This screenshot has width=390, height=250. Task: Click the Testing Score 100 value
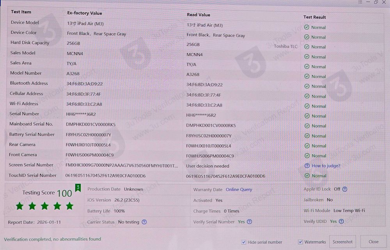64,193
